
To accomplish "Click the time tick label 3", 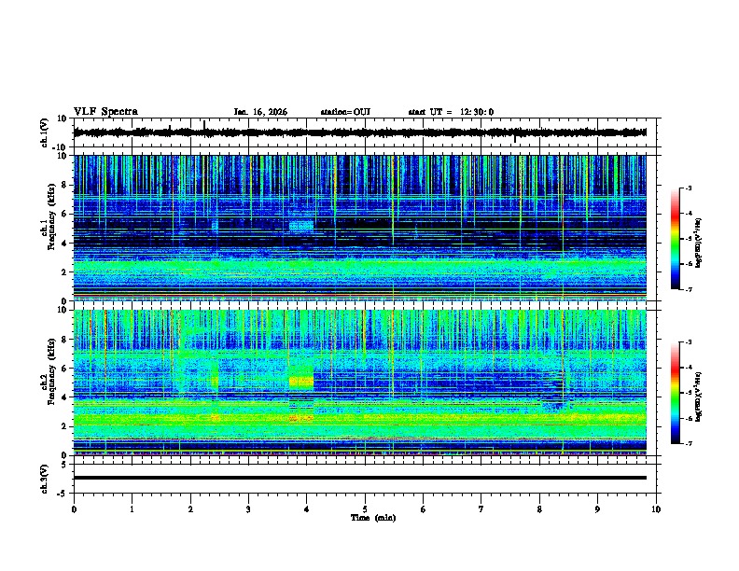I will [x=249, y=509].
